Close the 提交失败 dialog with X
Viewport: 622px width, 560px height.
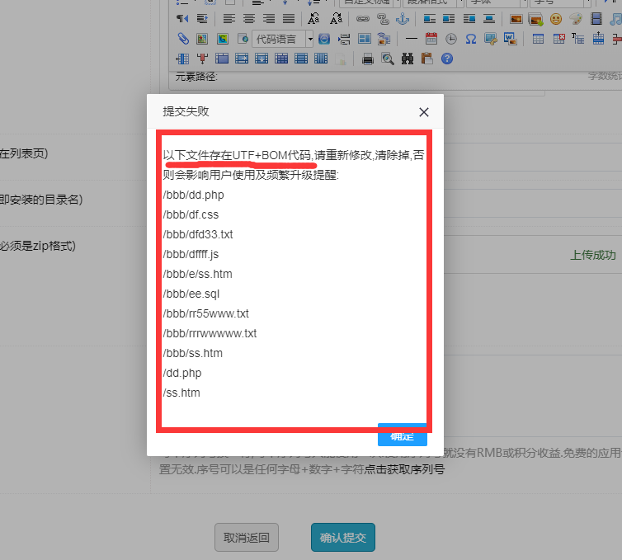coord(424,112)
